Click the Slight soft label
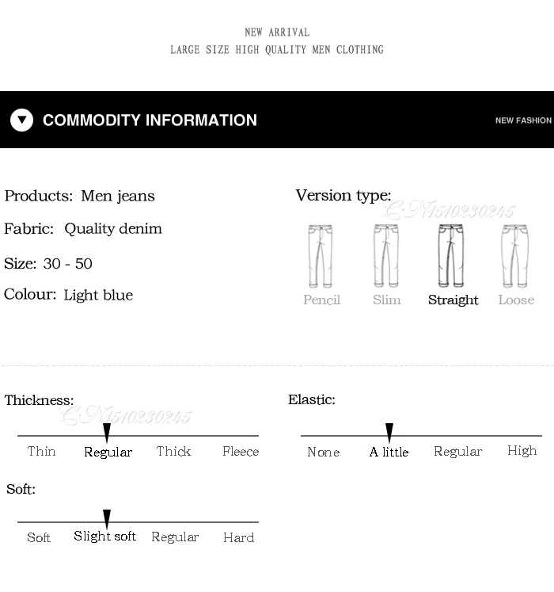 104,537
